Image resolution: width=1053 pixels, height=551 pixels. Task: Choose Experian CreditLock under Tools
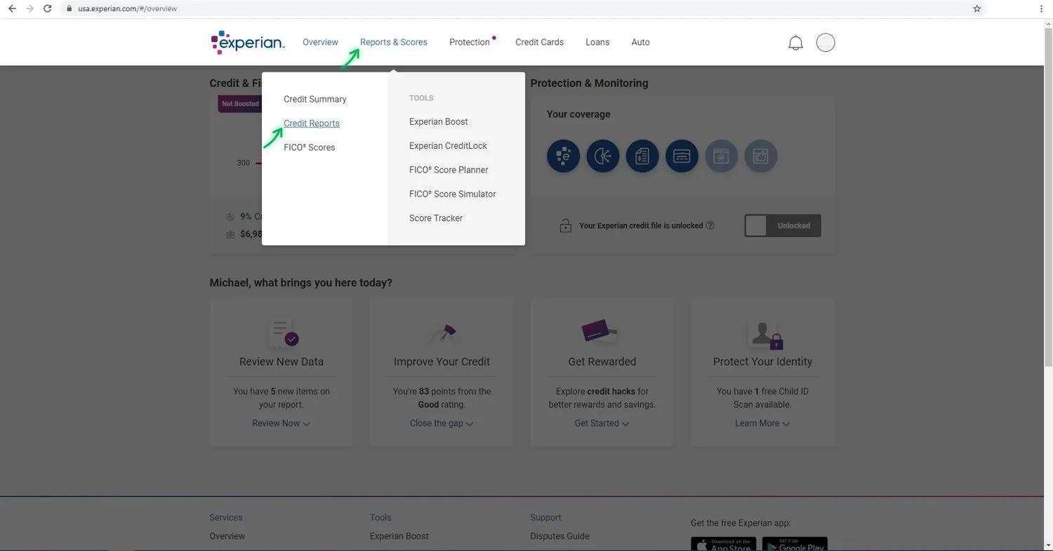[x=448, y=146]
